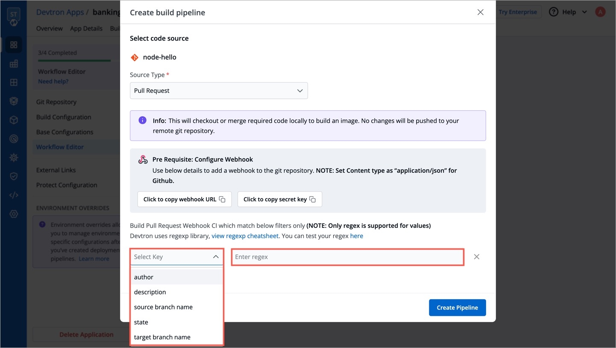Click the Try Enterprise button

pos(518,12)
